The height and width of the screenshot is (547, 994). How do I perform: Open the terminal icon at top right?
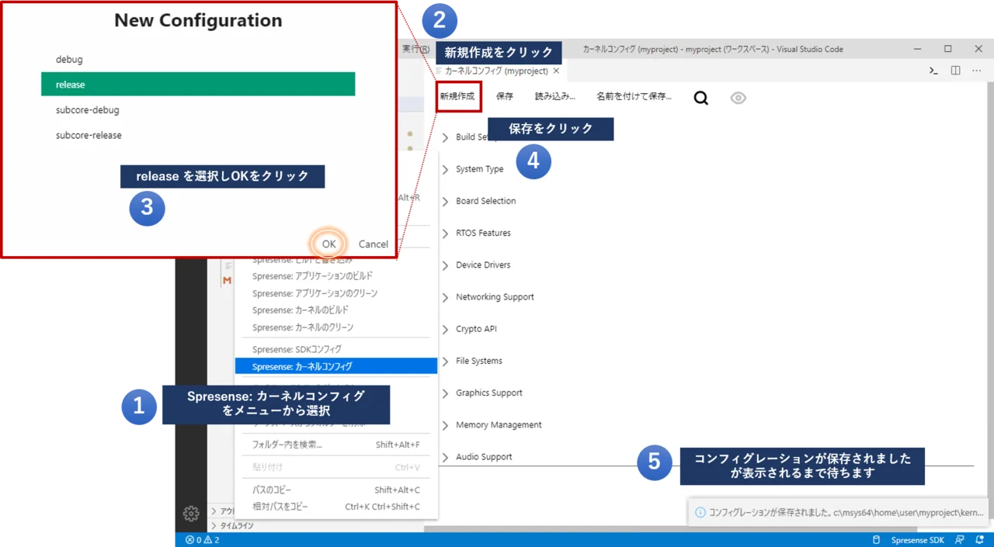(x=933, y=71)
